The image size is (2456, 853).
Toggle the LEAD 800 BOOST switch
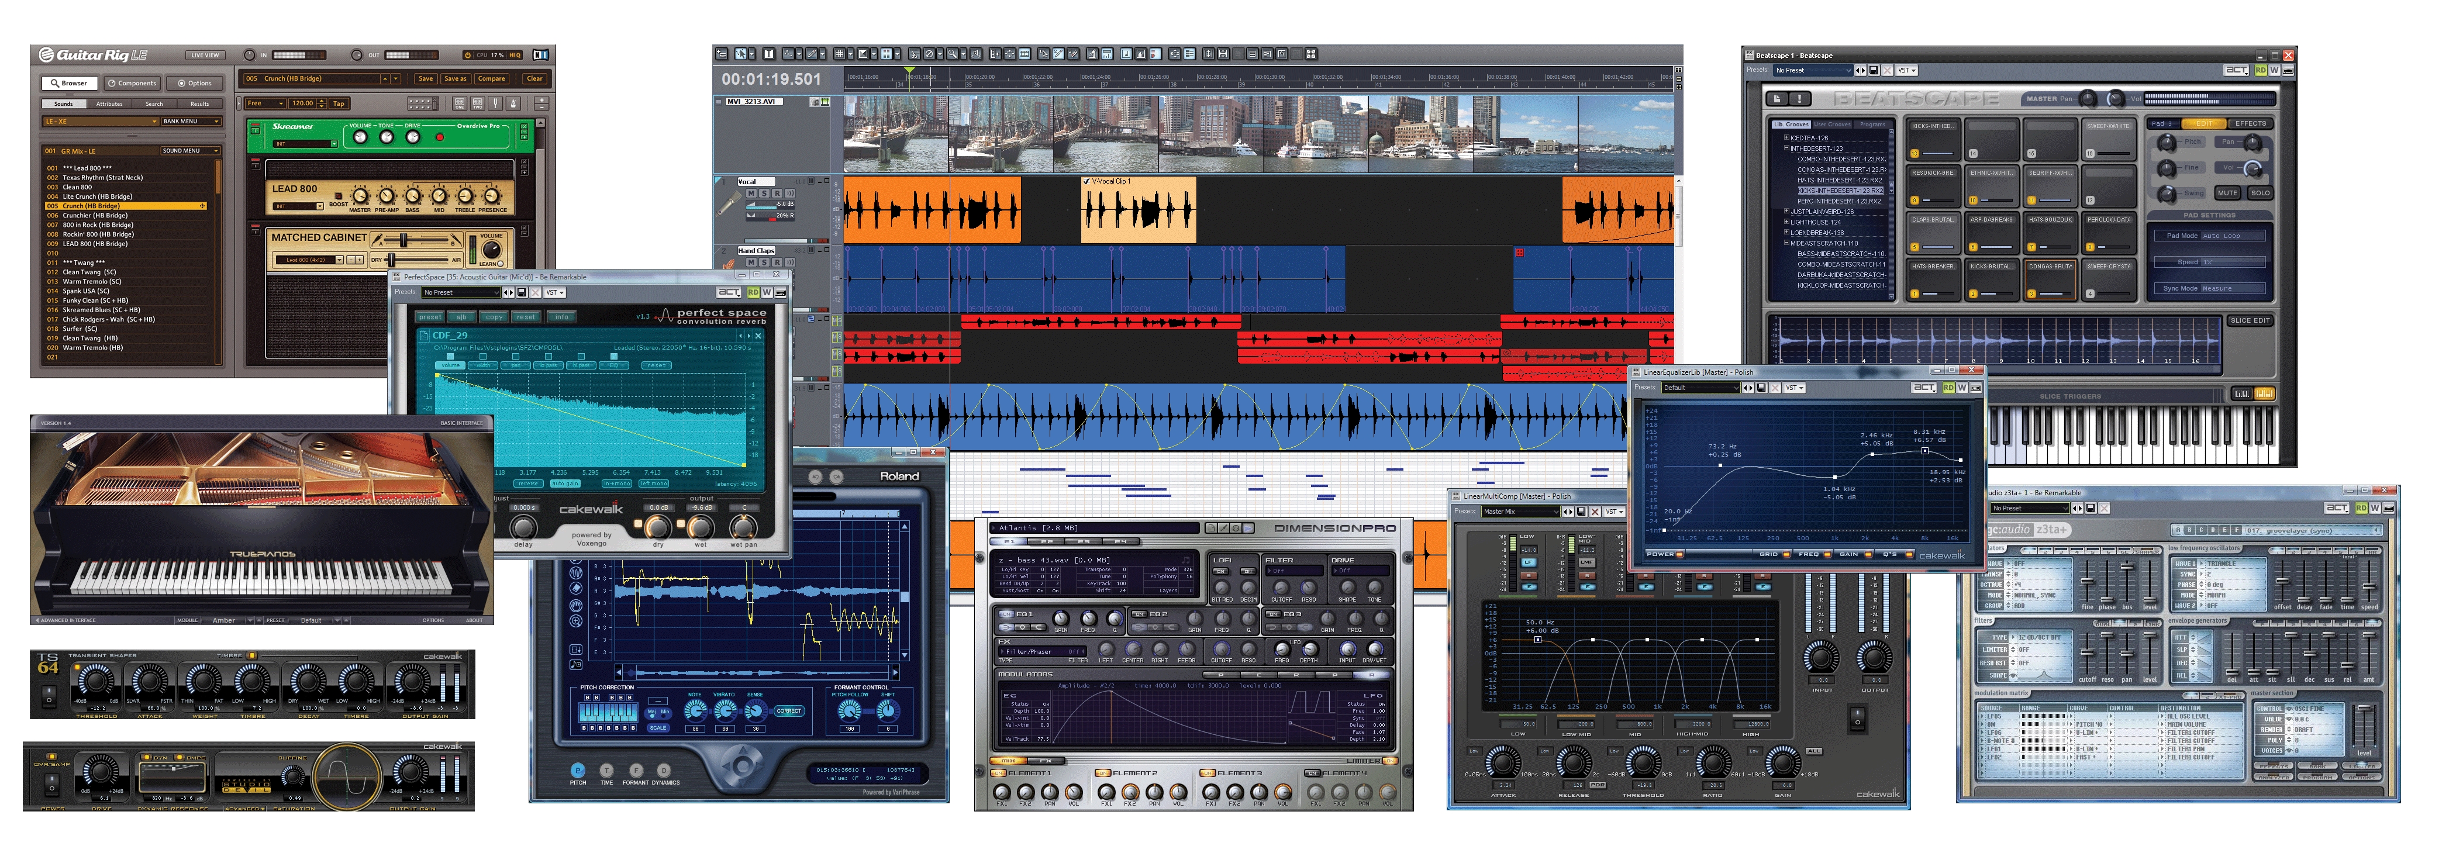339,195
